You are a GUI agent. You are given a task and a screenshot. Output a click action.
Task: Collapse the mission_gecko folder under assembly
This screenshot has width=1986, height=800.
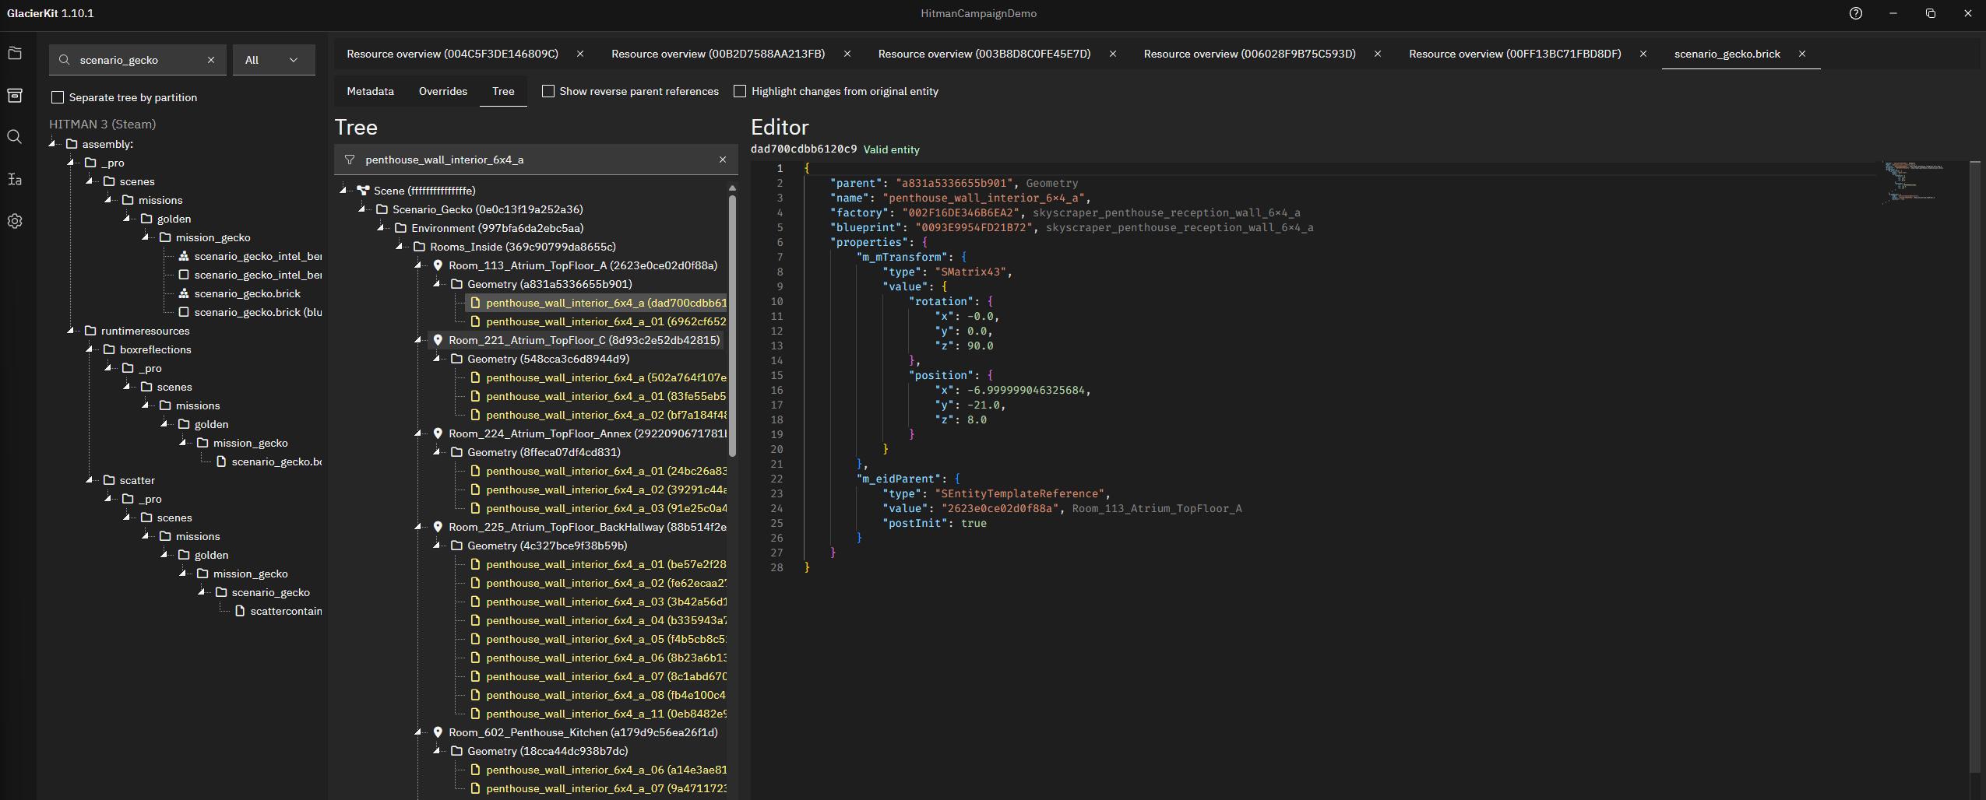[x=146, y=237]
